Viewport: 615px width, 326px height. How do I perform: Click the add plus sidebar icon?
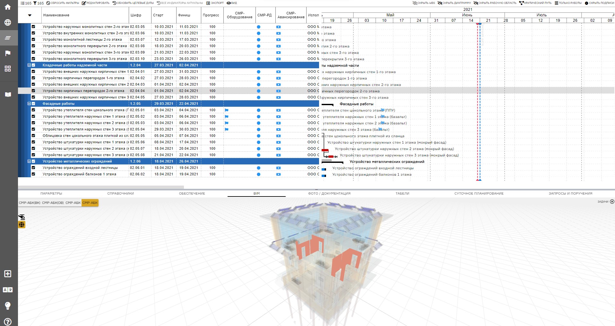pyautogui.click(x=8, y=274)
